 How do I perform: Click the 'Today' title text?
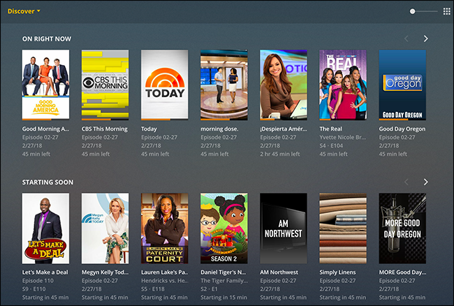pyautogui.click(x=149, y=129)
